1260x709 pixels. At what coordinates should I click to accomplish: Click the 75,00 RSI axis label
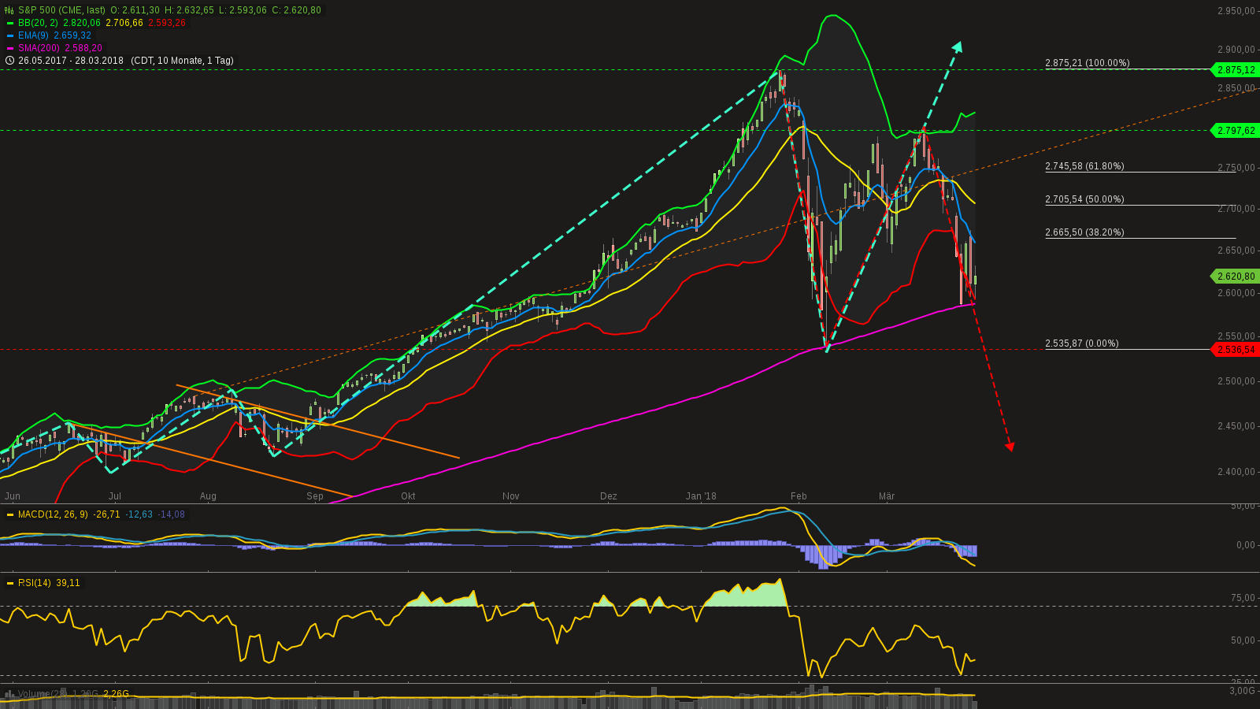click(x=1243, y=598)
